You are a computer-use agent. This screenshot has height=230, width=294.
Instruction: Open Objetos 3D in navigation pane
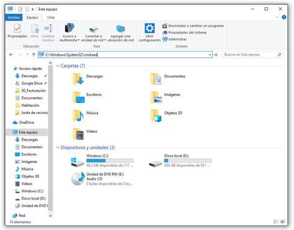pyautogui.click(x=27, y=176)
